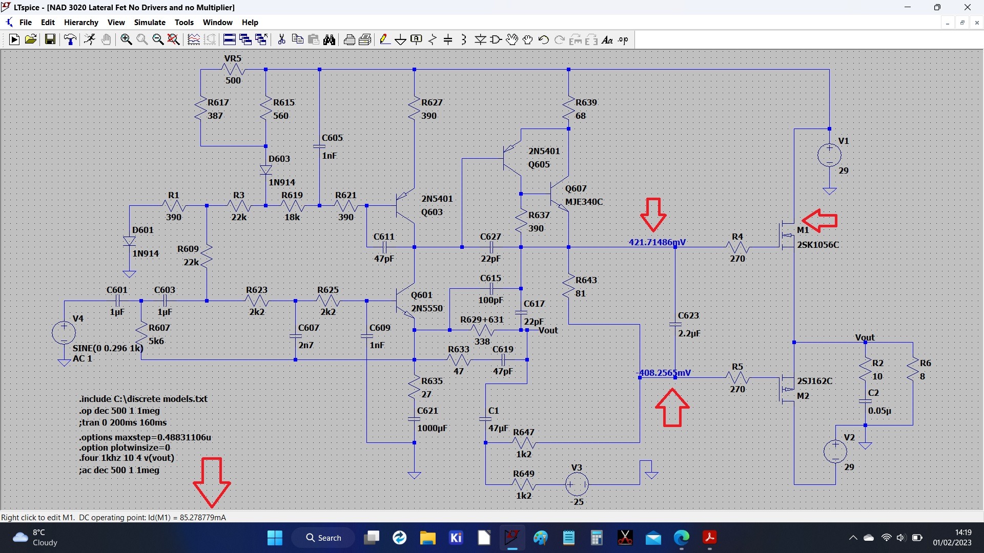Click the Print Setup icon
984x553 pixels.
(365, 40)
